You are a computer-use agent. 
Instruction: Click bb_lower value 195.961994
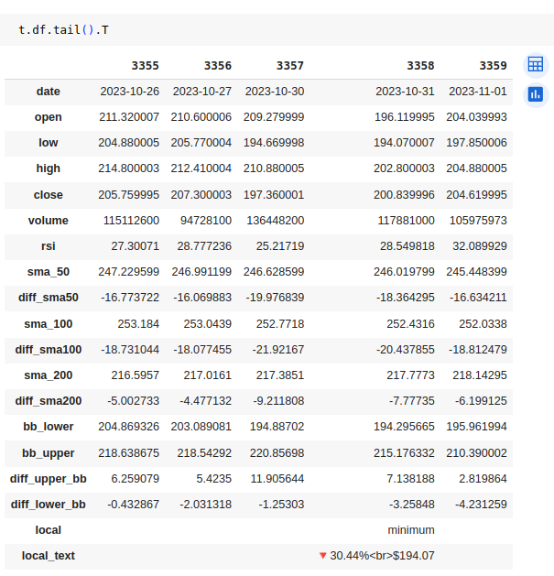476,427
